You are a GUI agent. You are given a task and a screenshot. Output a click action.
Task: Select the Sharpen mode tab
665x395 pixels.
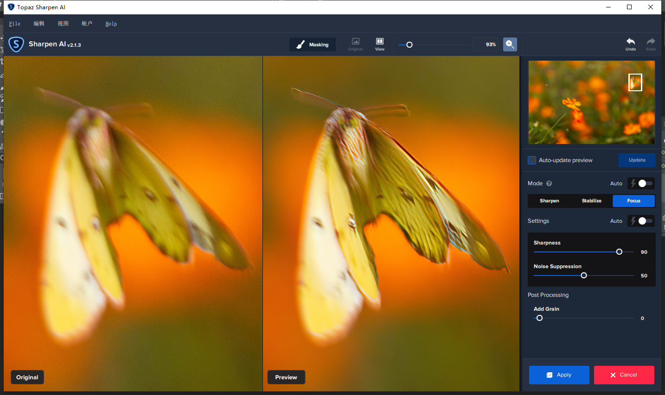point(549,201)
